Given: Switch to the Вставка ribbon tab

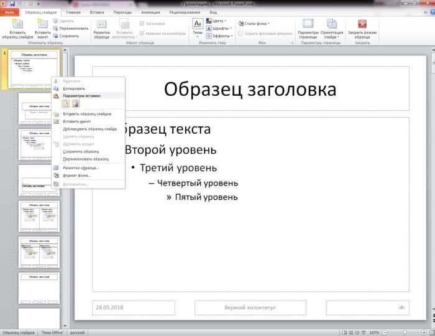Looking at the screenshot, I should [x=97, y=12].
